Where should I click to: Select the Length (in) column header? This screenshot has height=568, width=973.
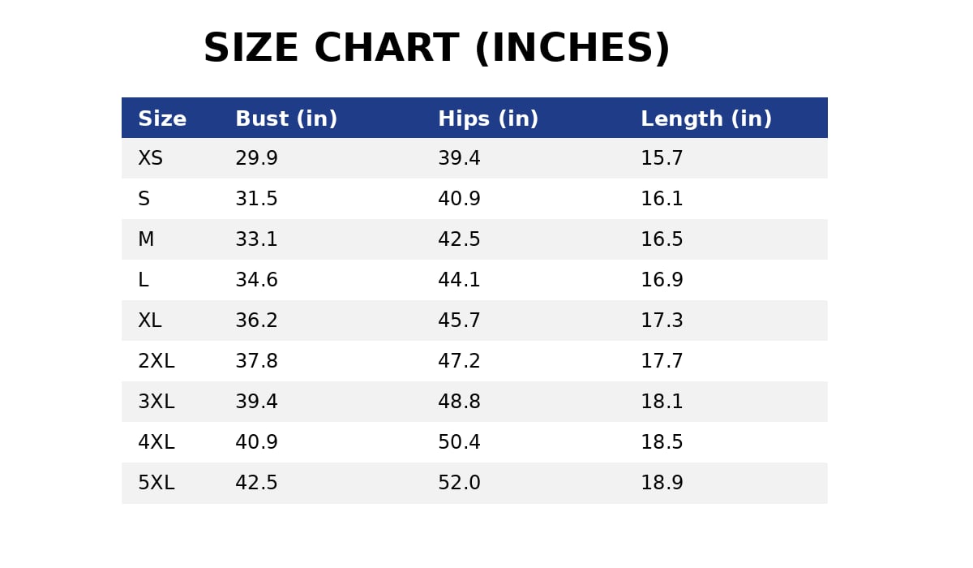click(706, 119)
